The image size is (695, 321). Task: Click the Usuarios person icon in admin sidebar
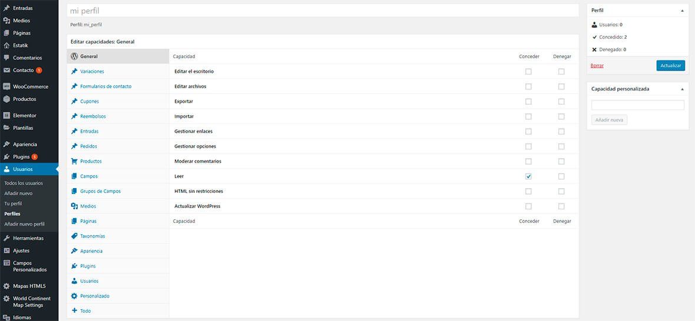click(6, 169)
